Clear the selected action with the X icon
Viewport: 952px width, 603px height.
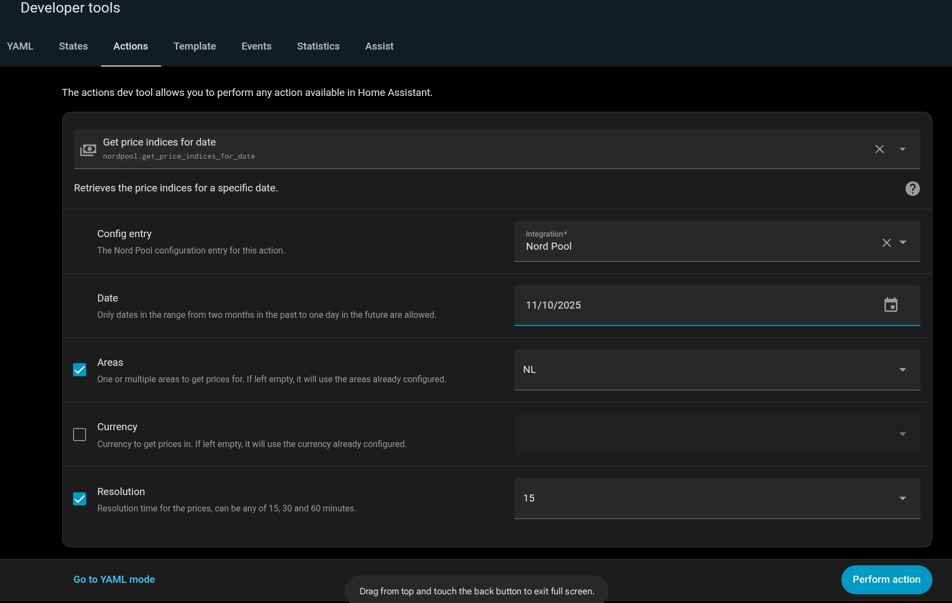point(879,149)
